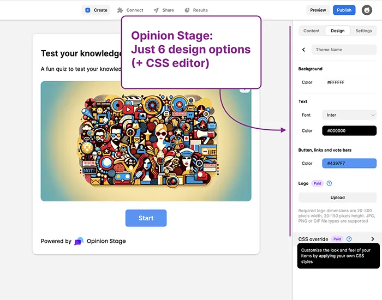Open the Results tab

coord(196,10)
